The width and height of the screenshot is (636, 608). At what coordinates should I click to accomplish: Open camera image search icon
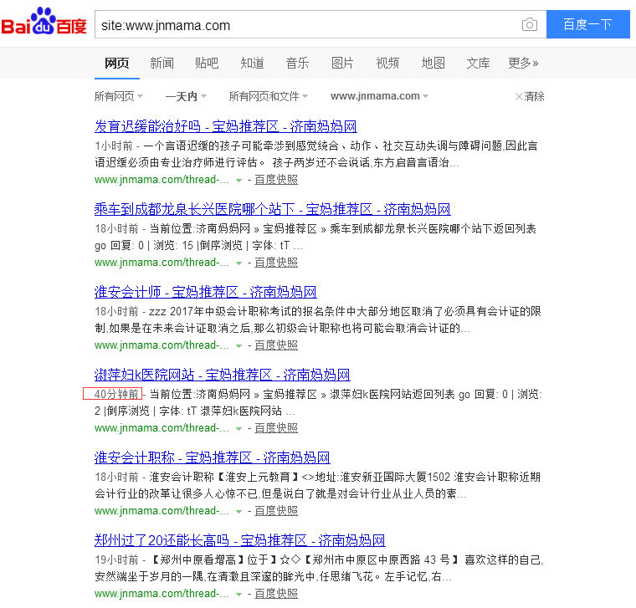(x=530, y=25)
